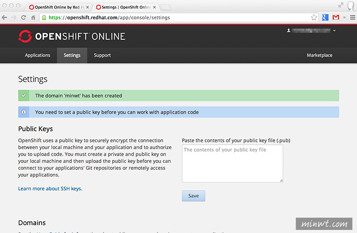
Task: Click the browser fullscreen arrows icon
Action: (341, 5)
